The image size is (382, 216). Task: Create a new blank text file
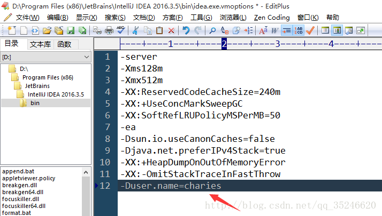point(24,30)
